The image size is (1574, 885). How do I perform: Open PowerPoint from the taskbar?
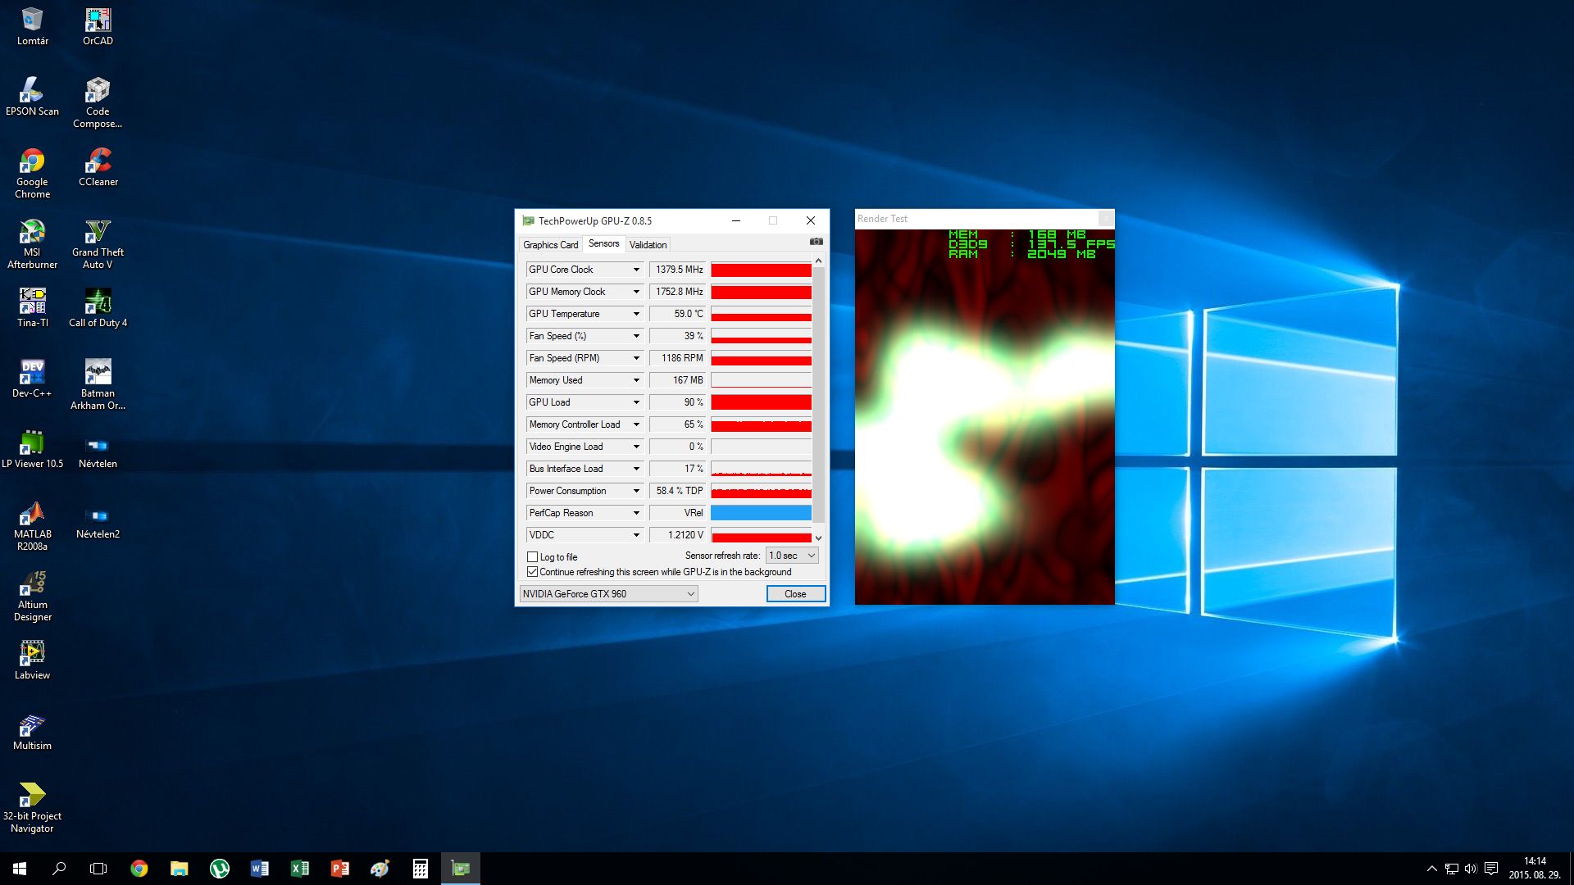point(339,869)
